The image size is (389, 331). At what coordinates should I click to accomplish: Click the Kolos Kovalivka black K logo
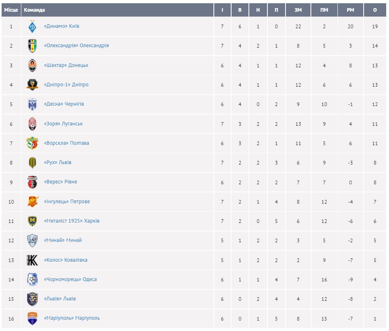point(32,260)
